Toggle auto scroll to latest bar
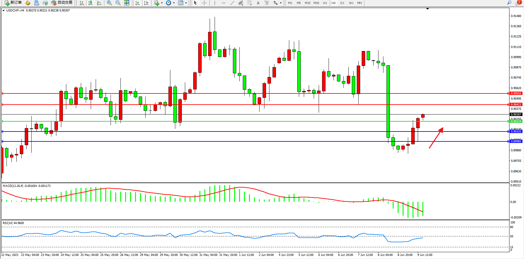Screen dimensions: 524x259 (138, 3)
